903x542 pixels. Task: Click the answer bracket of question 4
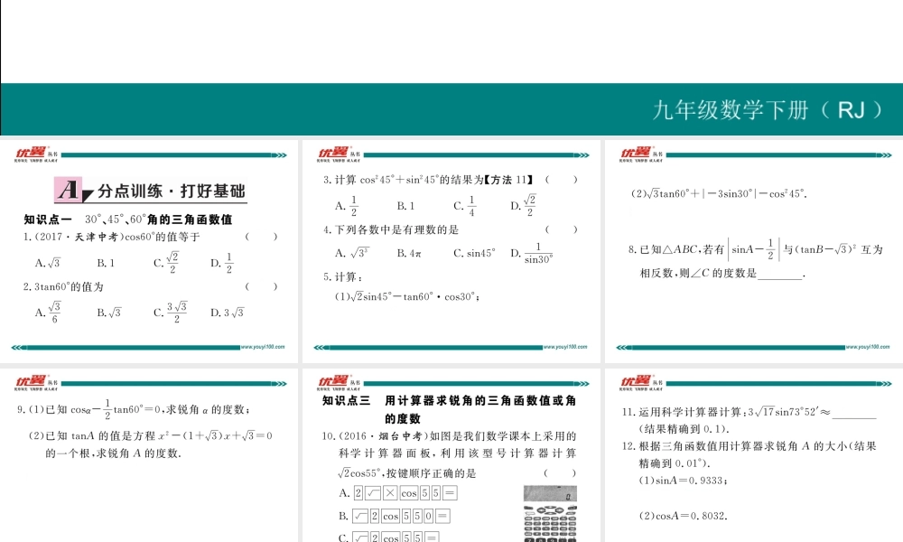(561, 229)
